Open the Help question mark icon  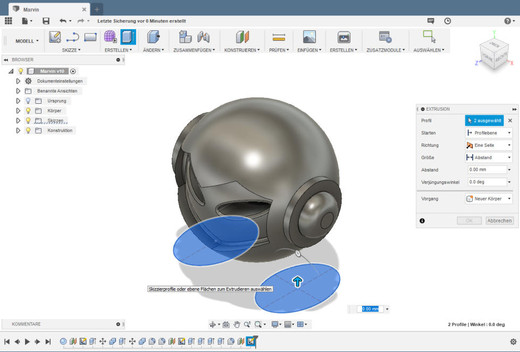tap(507, 21)
